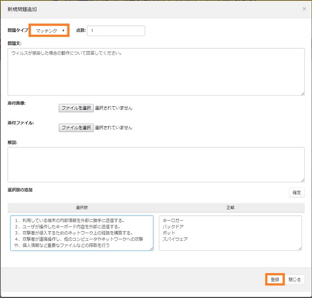This screenshot has width=312, height=298.
Task: Click the resize grip of 正解 text area
Action: coord(300,248)
